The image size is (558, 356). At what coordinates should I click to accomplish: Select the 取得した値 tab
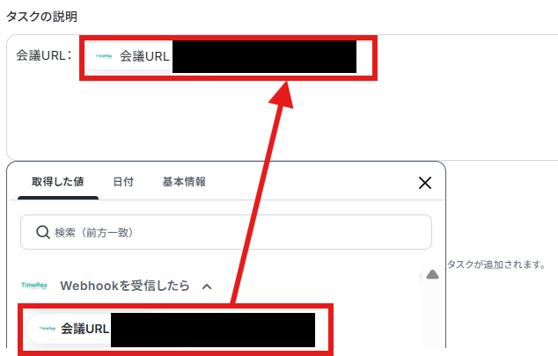click(x=58, y=182)
